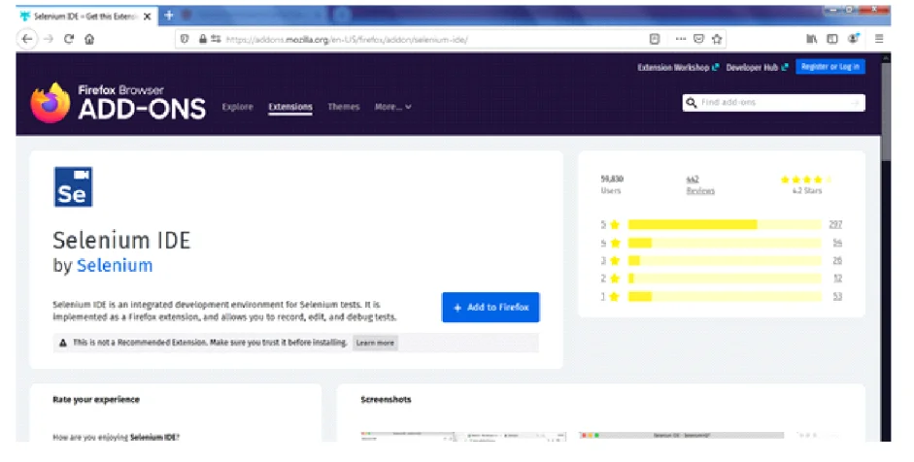Open the Firefox hamburger menu

point(879,39)
